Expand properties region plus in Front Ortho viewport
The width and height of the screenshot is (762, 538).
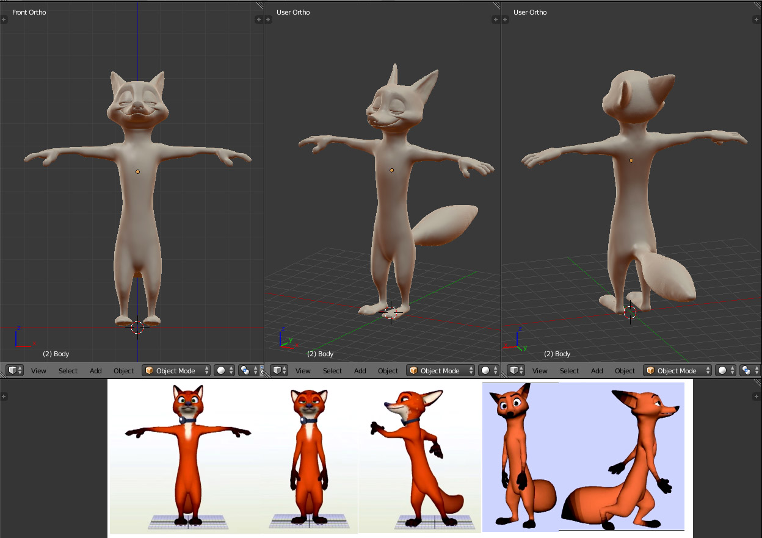258,20
